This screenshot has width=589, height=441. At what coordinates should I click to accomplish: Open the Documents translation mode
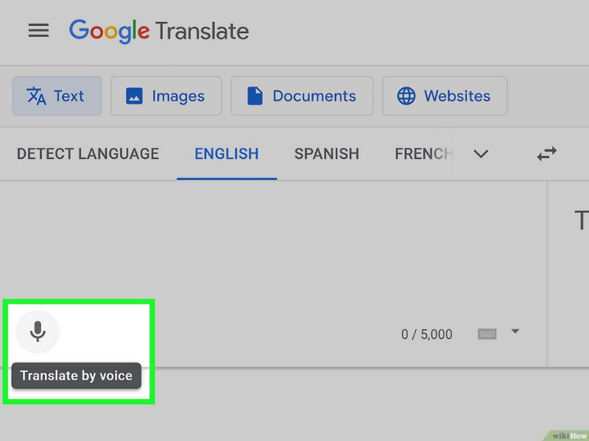click(302, 96)
